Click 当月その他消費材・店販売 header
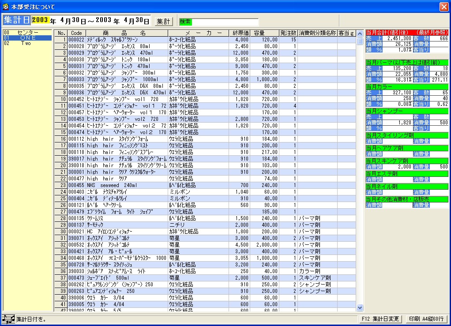The image size is (451, 326). (407, 199)
